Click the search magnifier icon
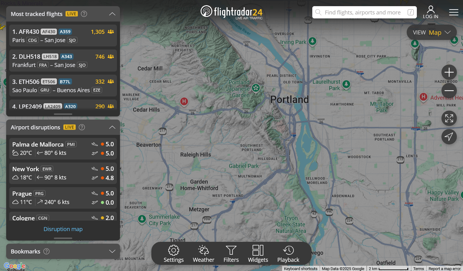This screenshot has height=271, width=463. (x=318, y=12)
